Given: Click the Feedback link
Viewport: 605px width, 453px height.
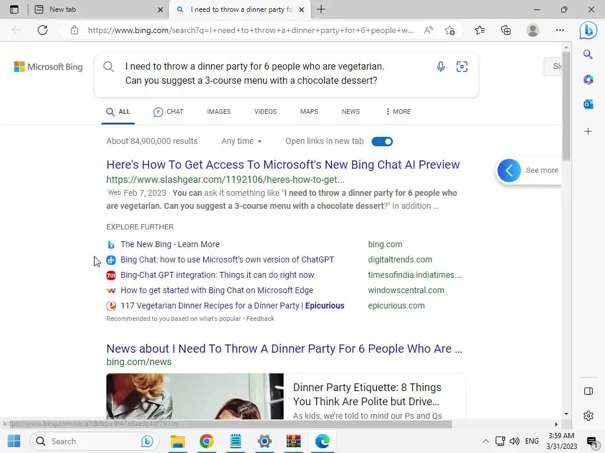Looking at the screenshot, I should tap(261, 319).
